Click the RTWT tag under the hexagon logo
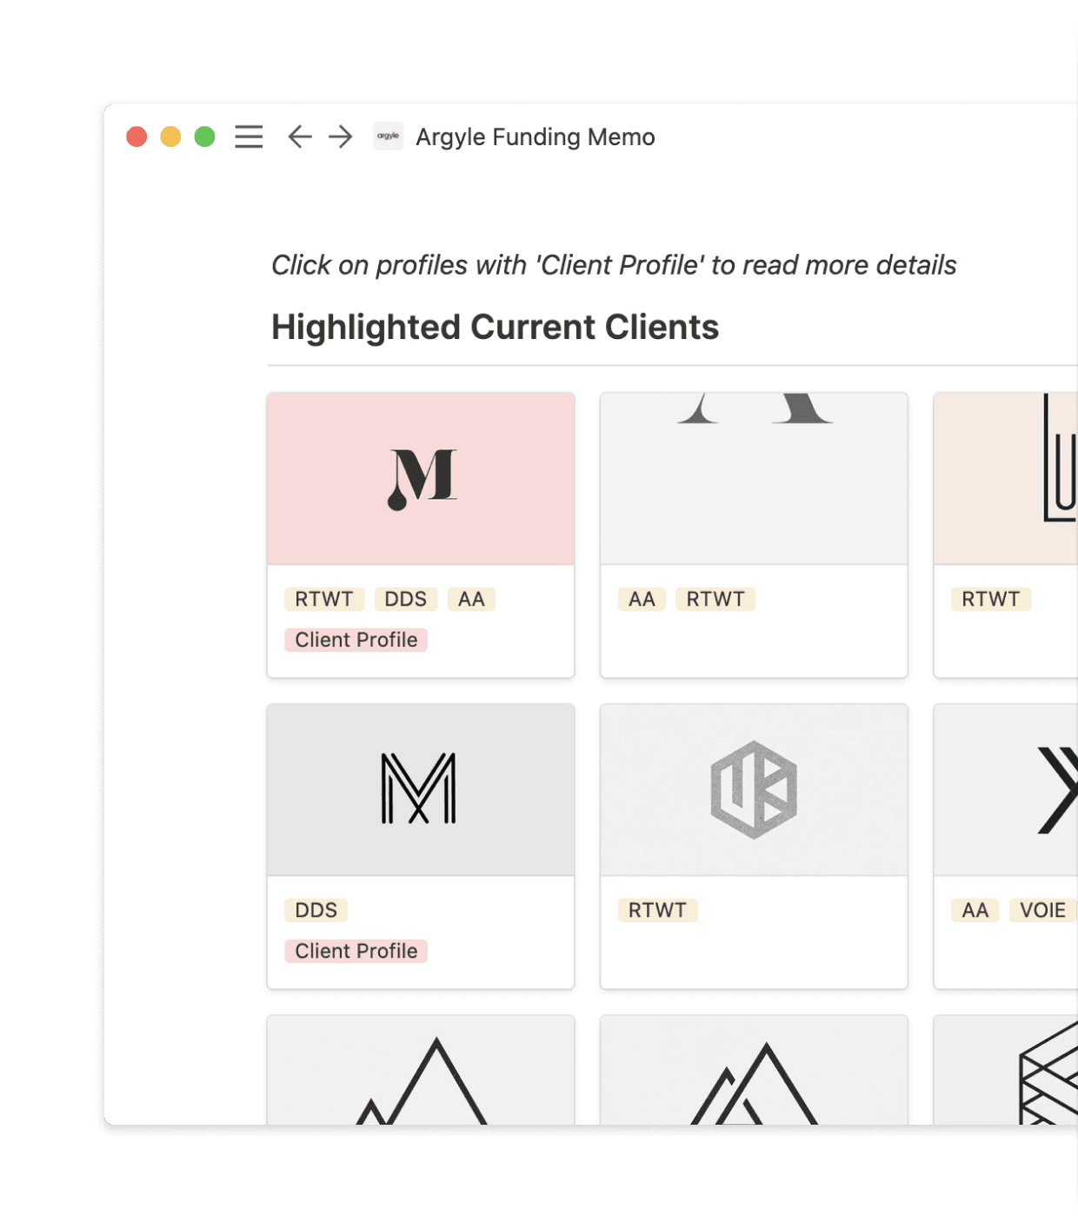This screenshot has width=1078, height=1229. click(x=657, y=910)
